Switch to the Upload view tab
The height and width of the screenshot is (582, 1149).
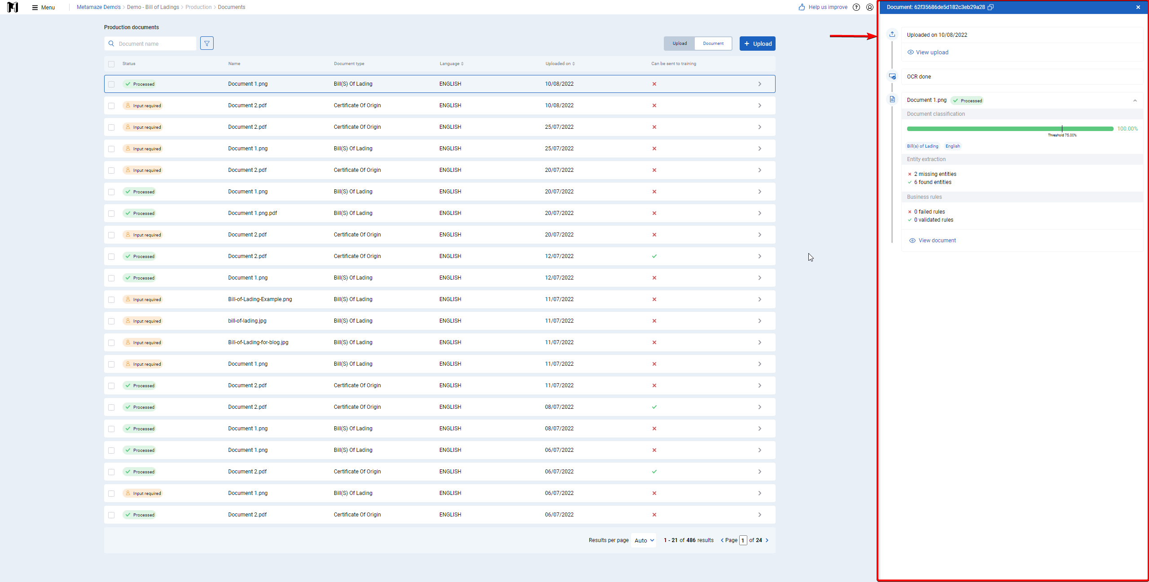[x=680, y=44]
